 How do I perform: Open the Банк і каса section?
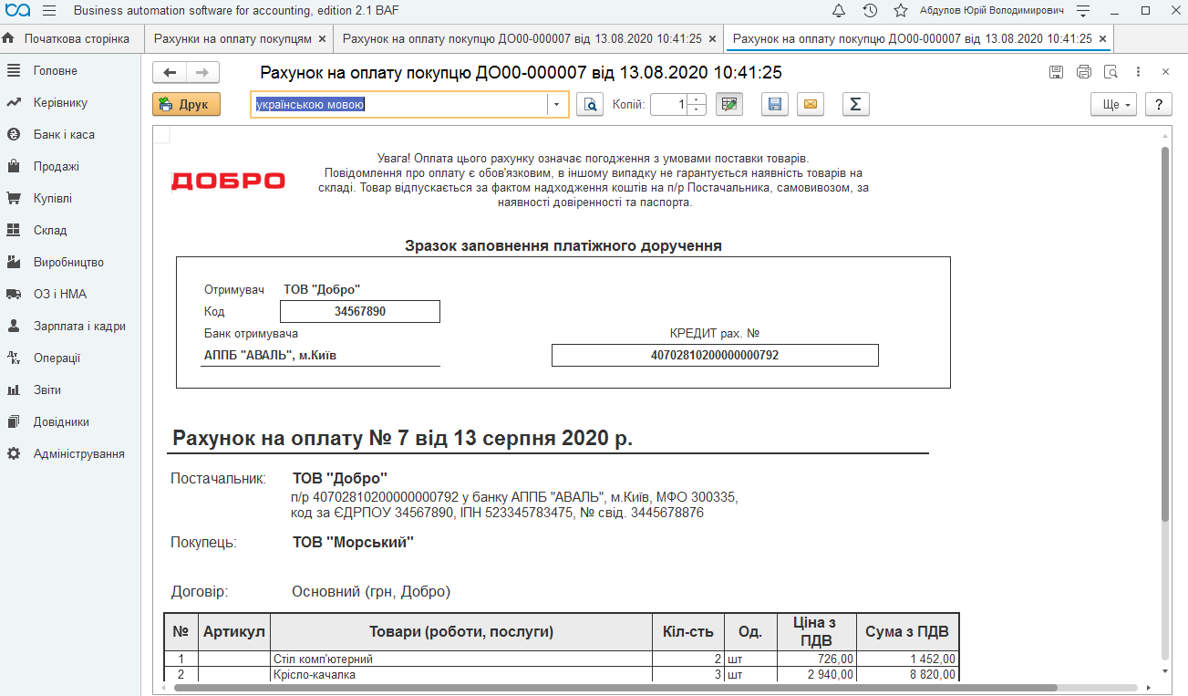pyautogui.click(x=64, y=134)
